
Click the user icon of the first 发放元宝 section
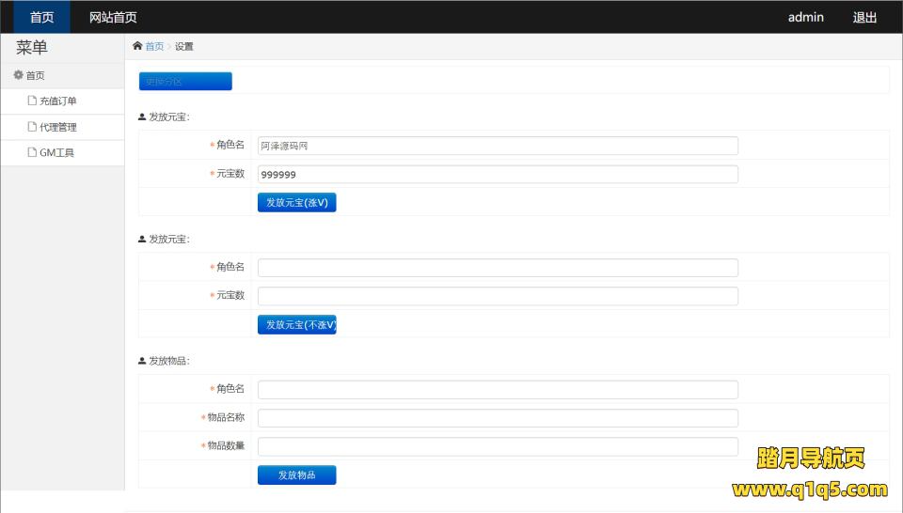tap(142, 117)
